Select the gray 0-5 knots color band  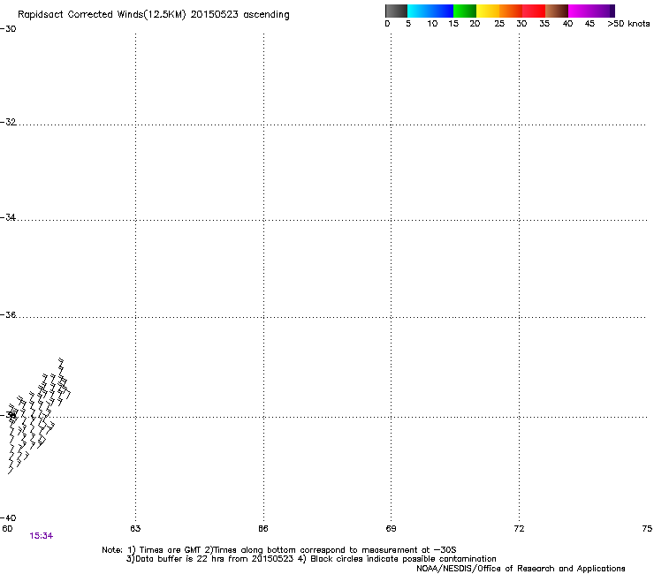396,11
